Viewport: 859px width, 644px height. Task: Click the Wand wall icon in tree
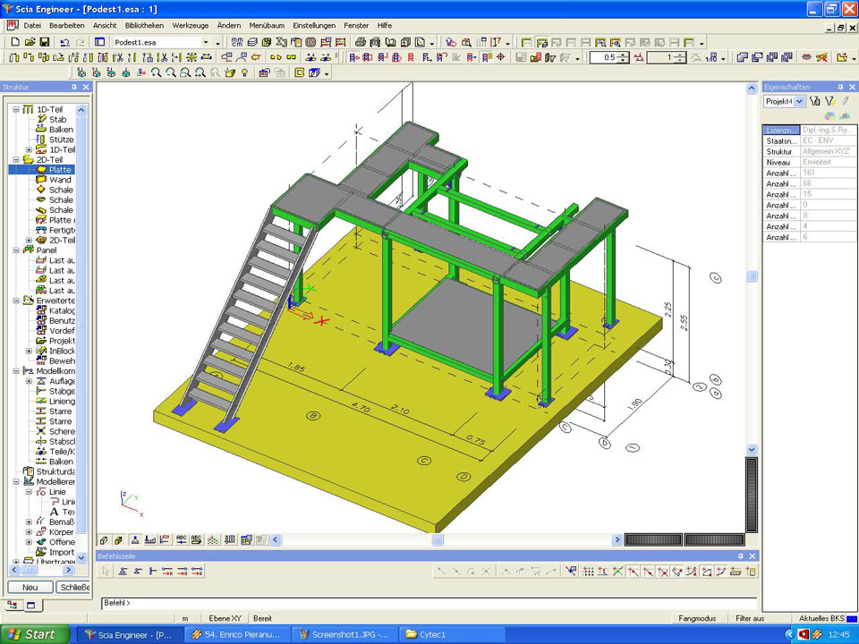coord(41,180)
